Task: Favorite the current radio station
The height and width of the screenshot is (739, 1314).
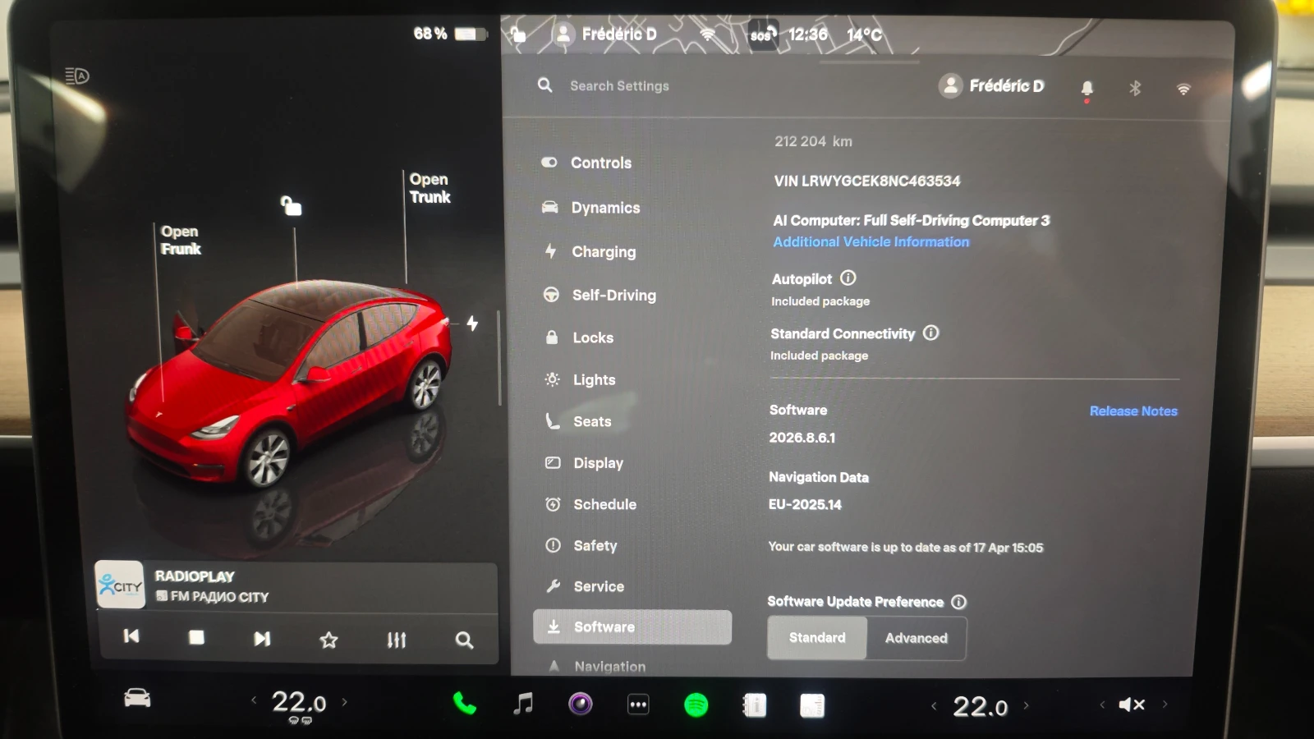Action: coord(328,639)
